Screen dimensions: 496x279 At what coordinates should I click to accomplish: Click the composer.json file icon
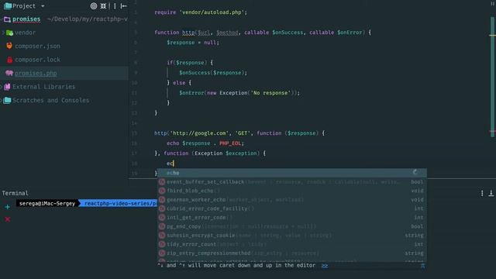tap(9, 46)
